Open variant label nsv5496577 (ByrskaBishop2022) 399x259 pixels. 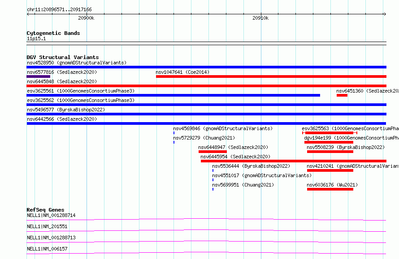click(x=66, y=110)
